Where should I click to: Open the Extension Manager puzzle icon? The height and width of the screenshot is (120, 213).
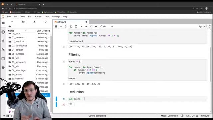(x=3, y=67)
